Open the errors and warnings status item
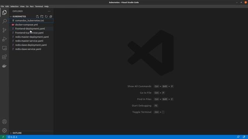This screenshot has width=248, height=139. point(12,137)
